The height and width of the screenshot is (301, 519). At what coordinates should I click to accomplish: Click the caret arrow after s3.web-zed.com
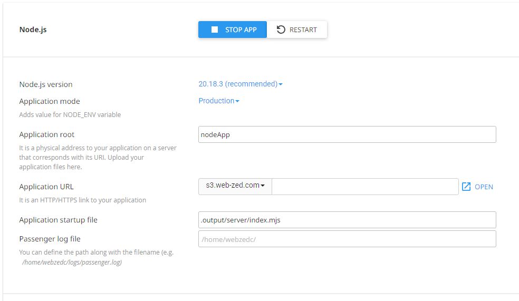point(263,186)
